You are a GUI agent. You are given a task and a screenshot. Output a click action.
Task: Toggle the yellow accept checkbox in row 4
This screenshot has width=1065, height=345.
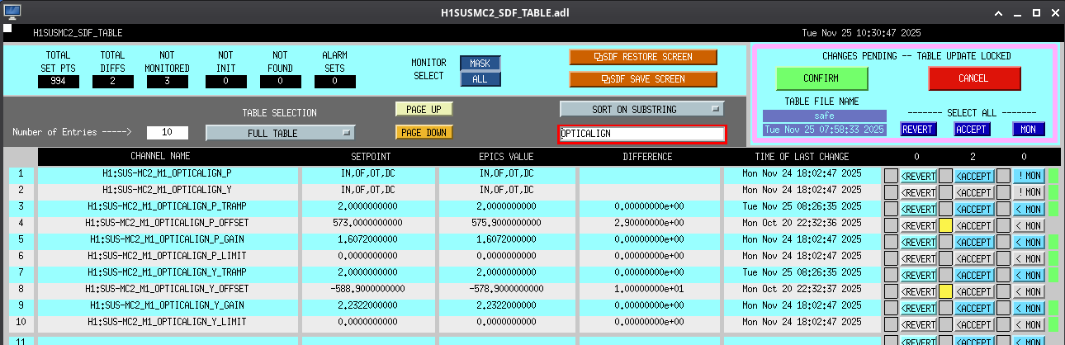coord(946,225)
